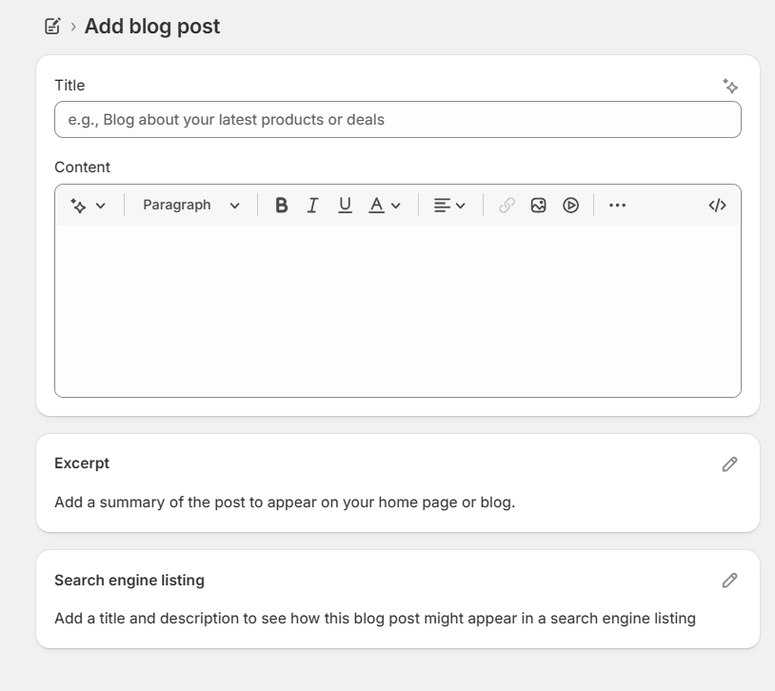
Task: Open more formatting options (three dots)
Action: 617,206
